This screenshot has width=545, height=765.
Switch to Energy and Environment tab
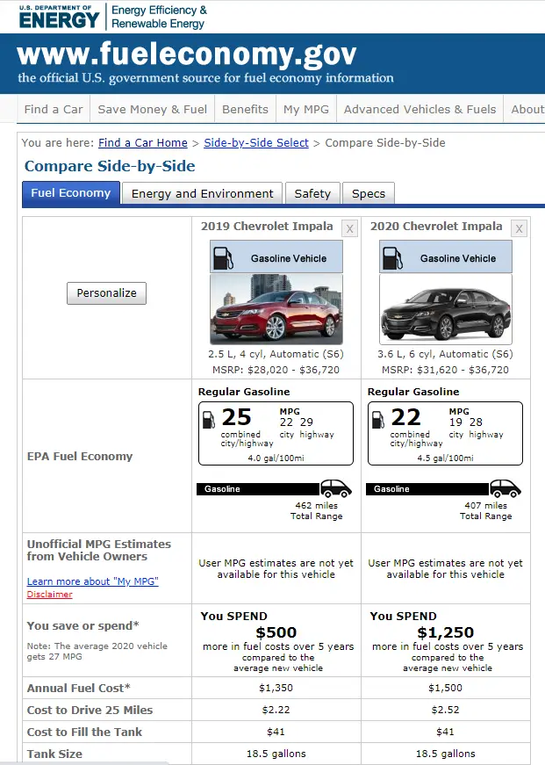pyautogui.click(x=203, y=194)
